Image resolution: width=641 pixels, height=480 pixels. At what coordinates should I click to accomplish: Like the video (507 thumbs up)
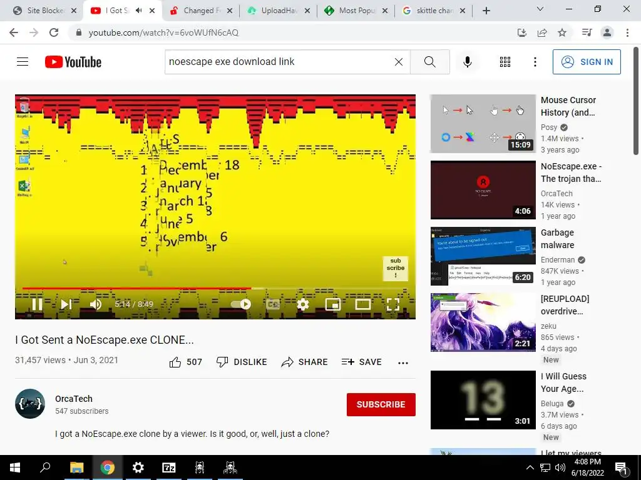click(x=185, y=362)
